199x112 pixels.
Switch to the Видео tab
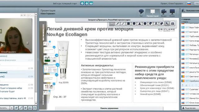164,13
